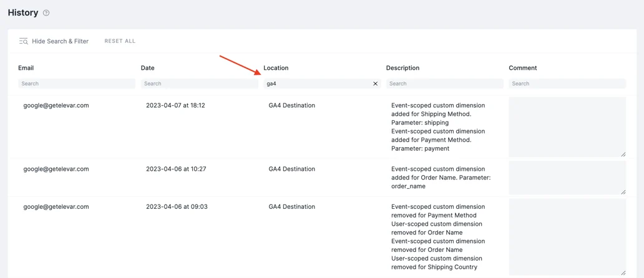Click comment box for the 2023-04-06 10:27 entry
Screen dimensions: 644x278
coord(567,178)
